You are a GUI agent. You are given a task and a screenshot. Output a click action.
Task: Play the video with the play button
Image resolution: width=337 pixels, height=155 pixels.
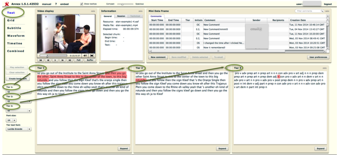point(55,60)
